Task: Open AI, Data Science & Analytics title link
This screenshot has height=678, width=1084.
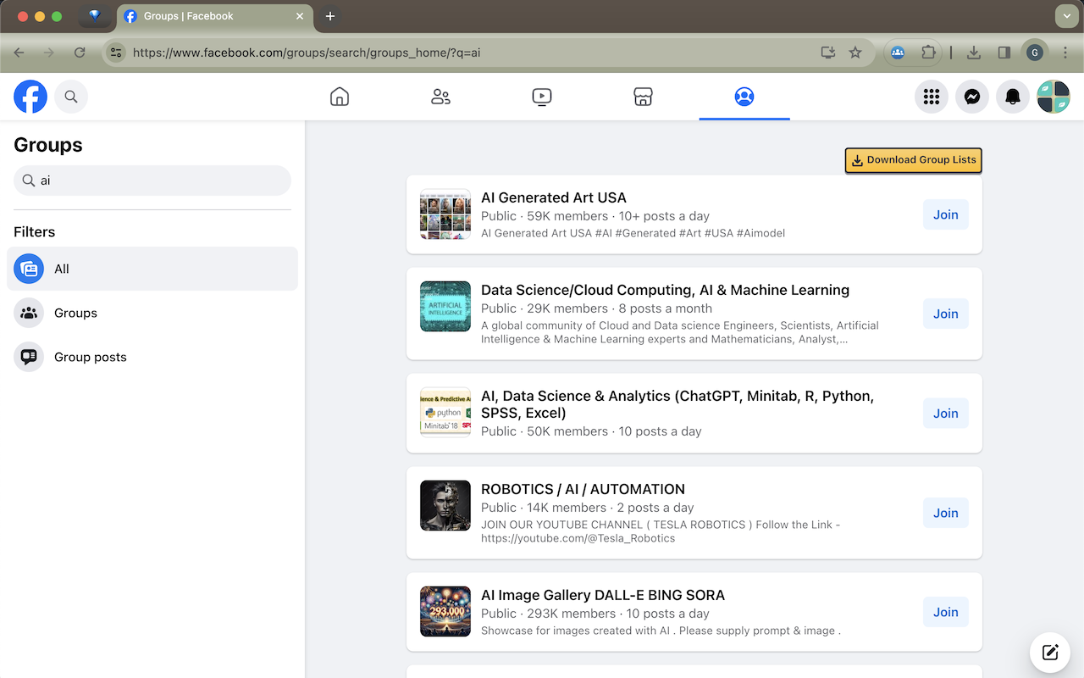Action: pos(677,404)
